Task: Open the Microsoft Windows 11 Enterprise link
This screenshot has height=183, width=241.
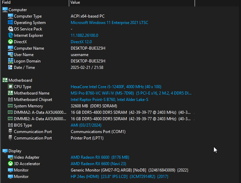Action: tap(109, 23)
